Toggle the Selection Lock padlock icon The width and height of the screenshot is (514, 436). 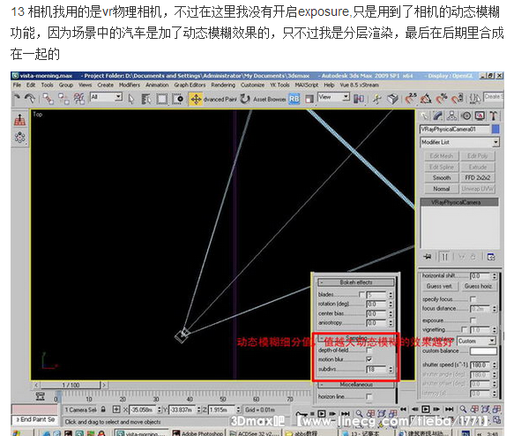103,410
